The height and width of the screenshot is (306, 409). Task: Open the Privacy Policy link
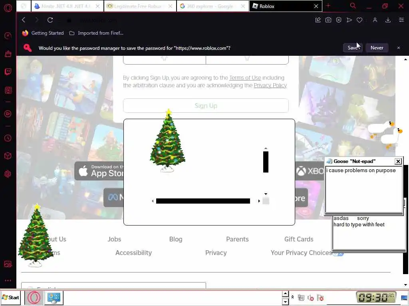coord(270,85)
